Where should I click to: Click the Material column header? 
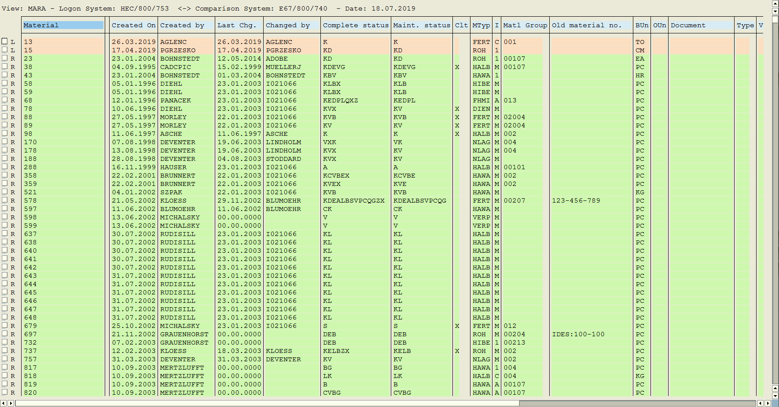pos(63,25)
